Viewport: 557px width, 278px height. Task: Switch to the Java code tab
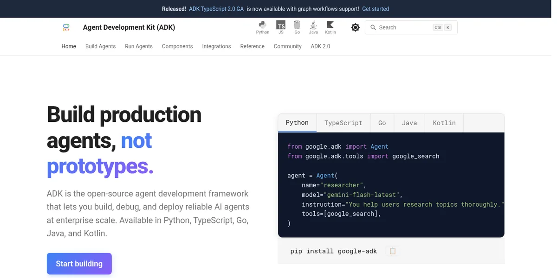tap(409, 123)
